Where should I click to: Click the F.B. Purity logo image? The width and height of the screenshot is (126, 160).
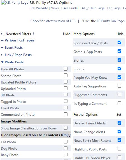click(x=15, y=3)
